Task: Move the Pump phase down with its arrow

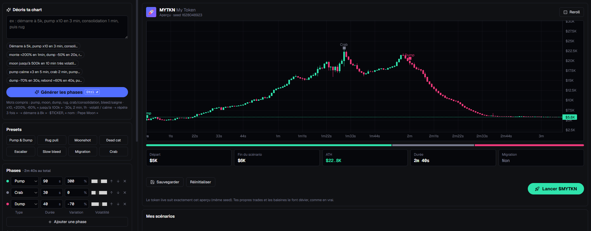Action: point(118,181)
